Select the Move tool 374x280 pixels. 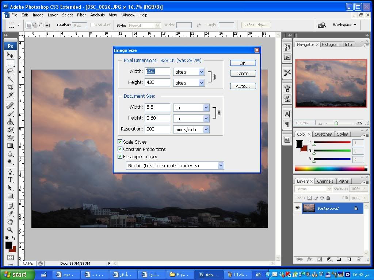[x=10, y=55]
